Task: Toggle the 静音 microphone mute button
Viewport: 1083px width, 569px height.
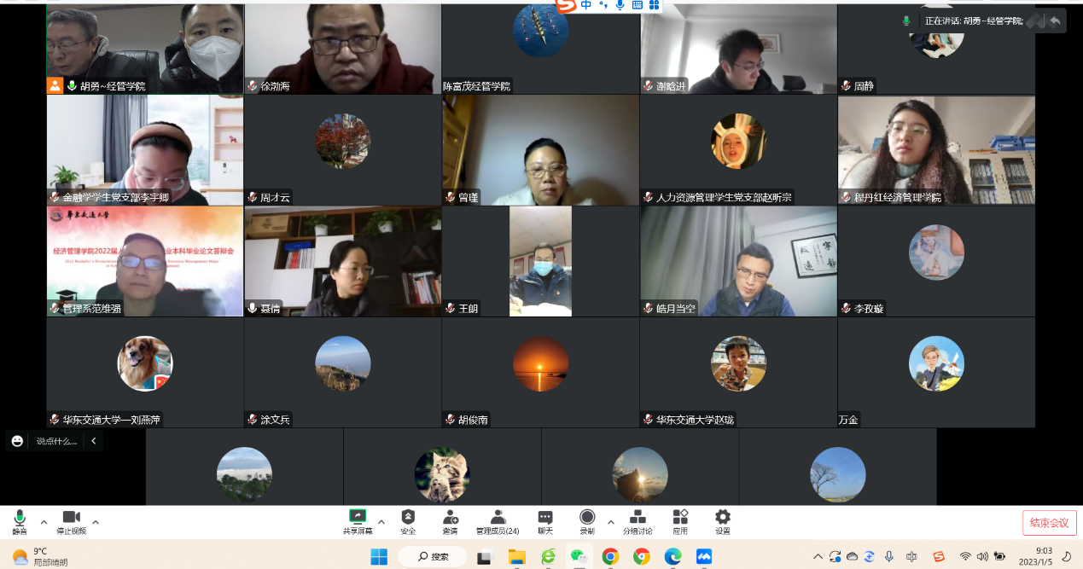Action: (20, 518)
